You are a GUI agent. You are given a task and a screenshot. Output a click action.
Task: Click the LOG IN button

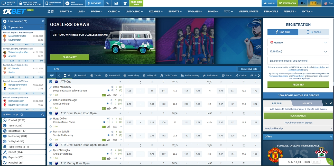(x=270, y=3)
